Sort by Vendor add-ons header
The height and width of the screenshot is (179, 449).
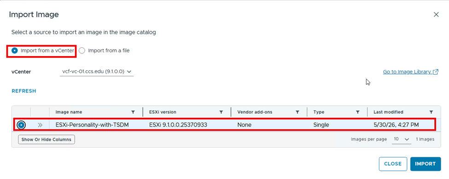coord(255,112)
